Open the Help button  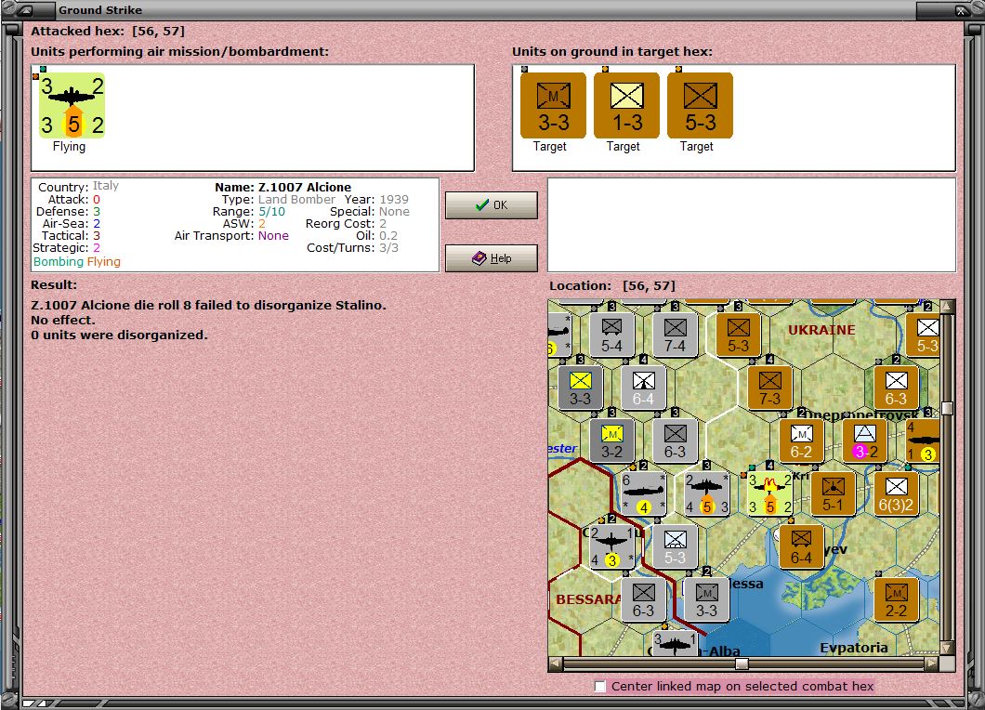[x=492, y=258]
